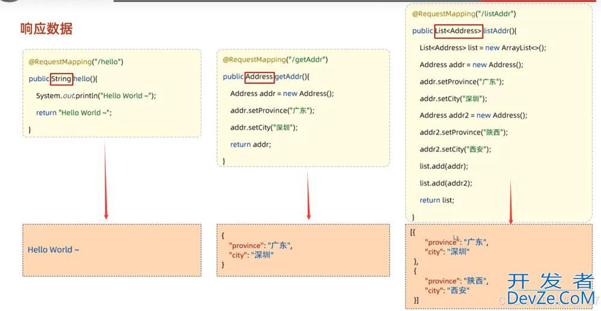Click the @RequestMapping("/listAddr") annotation line
Image resolution: width=601 pixels, height=311 pixels.
[464, 14]
